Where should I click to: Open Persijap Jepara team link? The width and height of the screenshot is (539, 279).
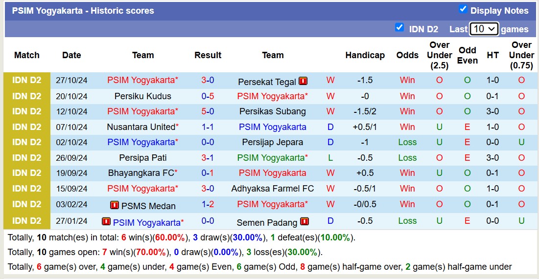point(273,142)
